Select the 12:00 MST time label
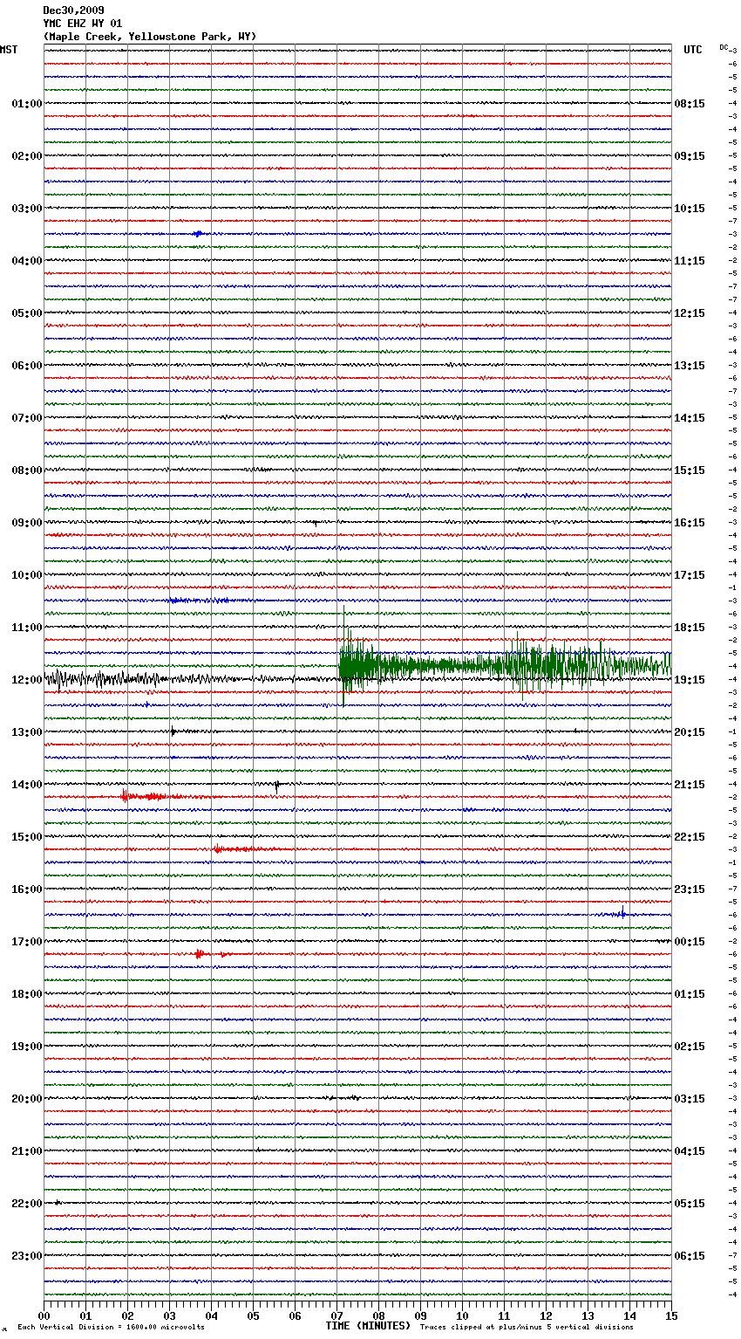Image resolution: width=741 pixels, height=1339 pixels. (26, 680)
